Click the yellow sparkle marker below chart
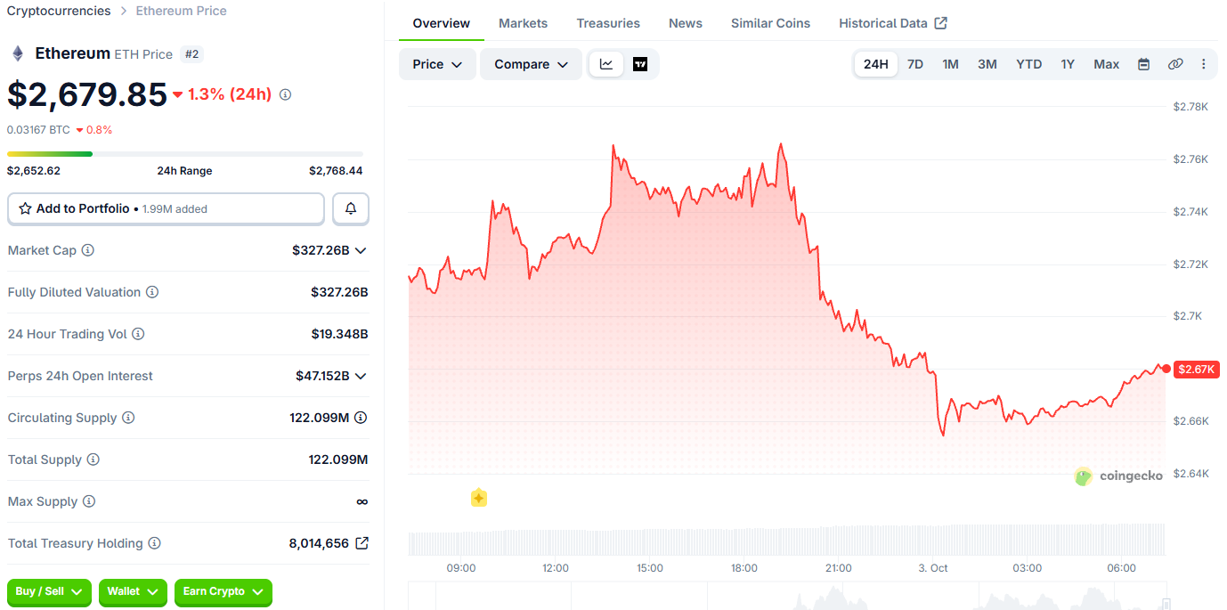1227x610 pixels. pyautogui.click(x=479, y=498)
